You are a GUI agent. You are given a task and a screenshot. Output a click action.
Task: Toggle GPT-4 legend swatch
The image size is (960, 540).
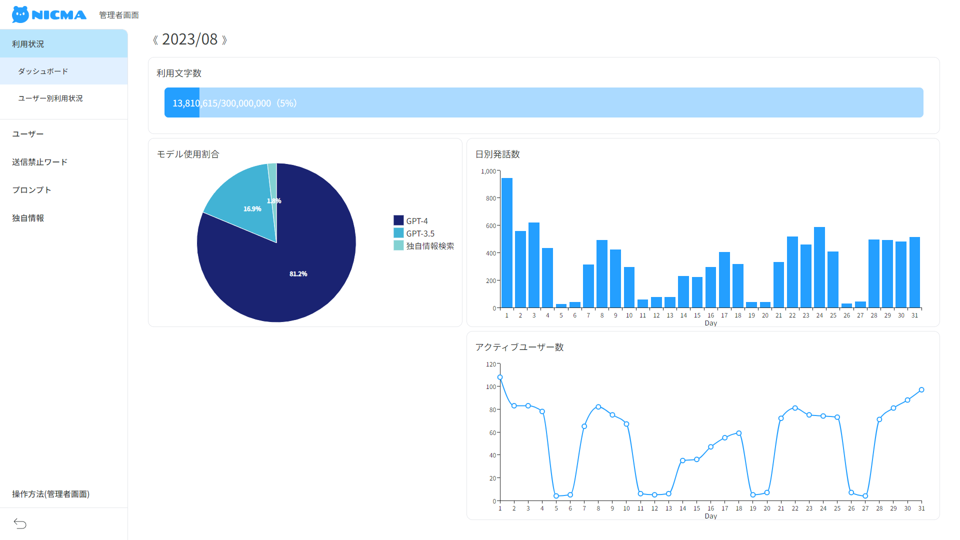(x=398, y=220)
